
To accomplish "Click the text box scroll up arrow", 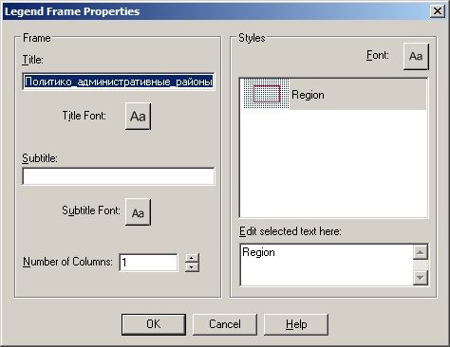I will 421,252.
